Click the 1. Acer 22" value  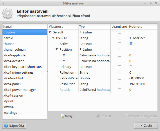[137, 38]
